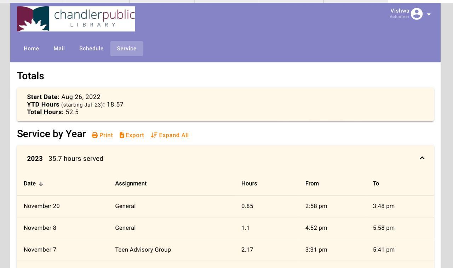
Task: Click the Total Hours 52.5 line
Action: click(x=53, y=112)
